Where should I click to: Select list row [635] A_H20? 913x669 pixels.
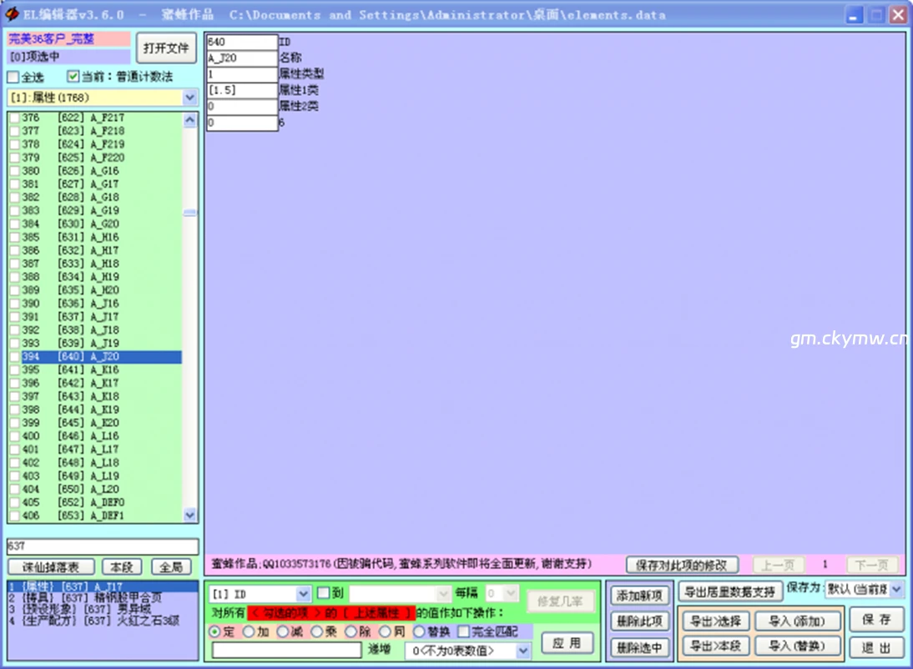coord(101,290)
